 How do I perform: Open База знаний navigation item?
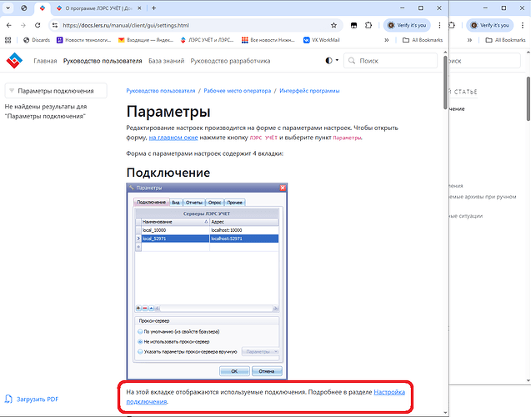(x=166, y=61)
